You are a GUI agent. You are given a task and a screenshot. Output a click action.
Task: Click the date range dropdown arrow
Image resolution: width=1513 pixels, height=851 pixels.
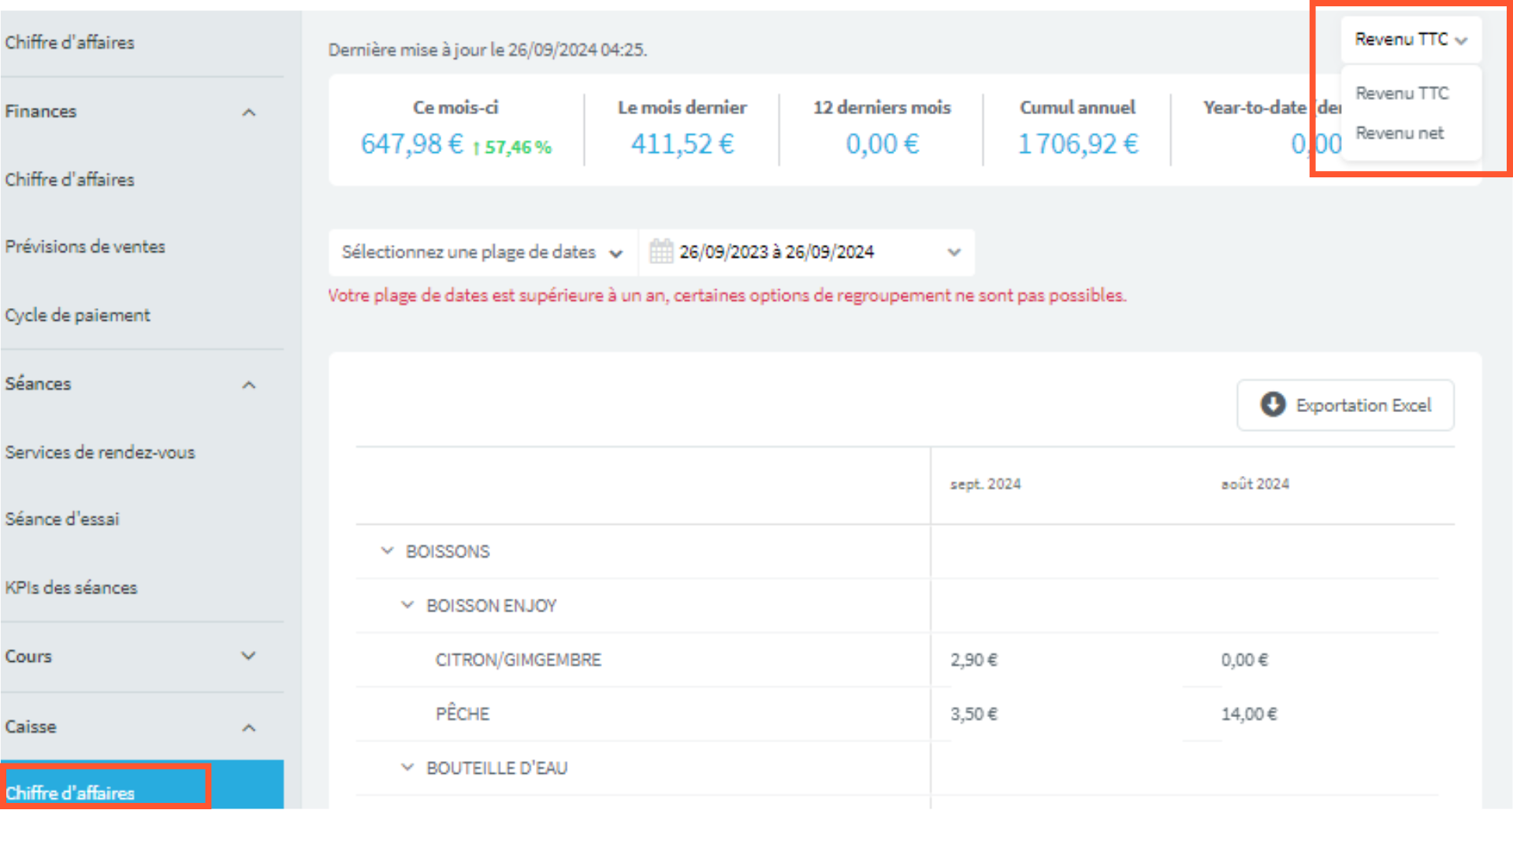954,252
